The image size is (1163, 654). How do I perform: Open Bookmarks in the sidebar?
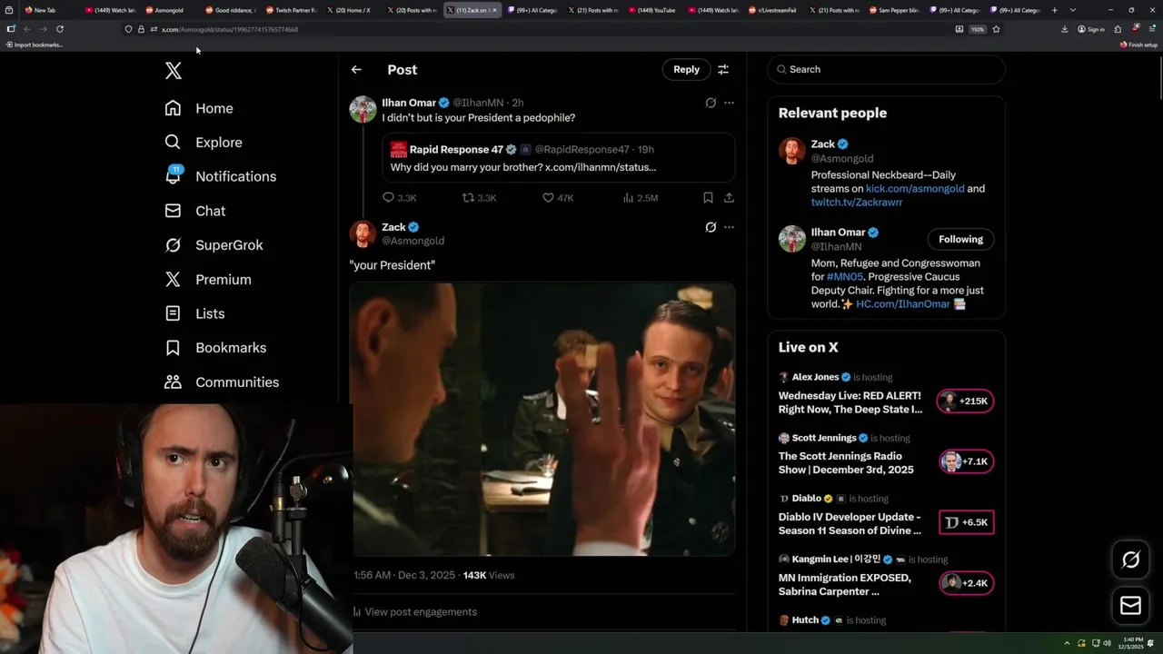(215, 348)
